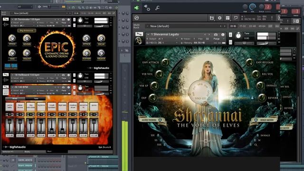Click the base drums pad in the Epic mixer

click(20, 106)
